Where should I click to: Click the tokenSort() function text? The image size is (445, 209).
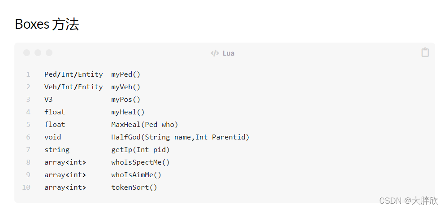click(x=134, y=187)
